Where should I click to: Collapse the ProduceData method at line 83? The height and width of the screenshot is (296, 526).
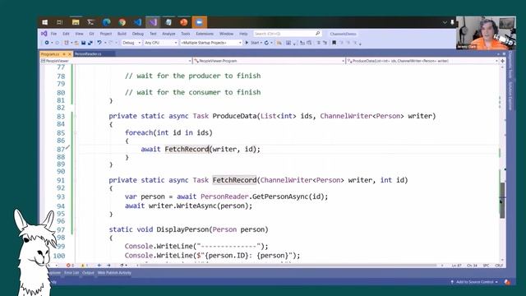(x=75, y=116)
